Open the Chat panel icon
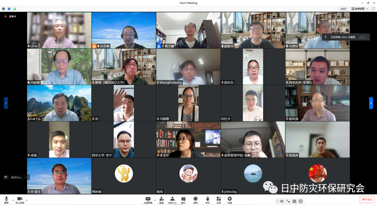 [183, 199]
